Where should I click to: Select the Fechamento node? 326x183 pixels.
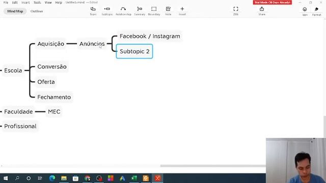[x=54, y=97]
